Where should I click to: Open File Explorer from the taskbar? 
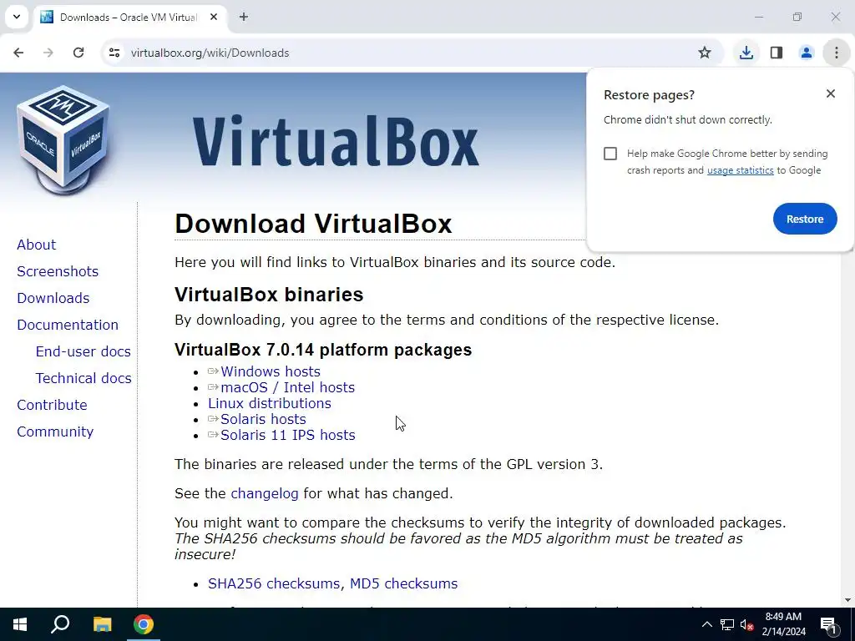click(102, 624)
